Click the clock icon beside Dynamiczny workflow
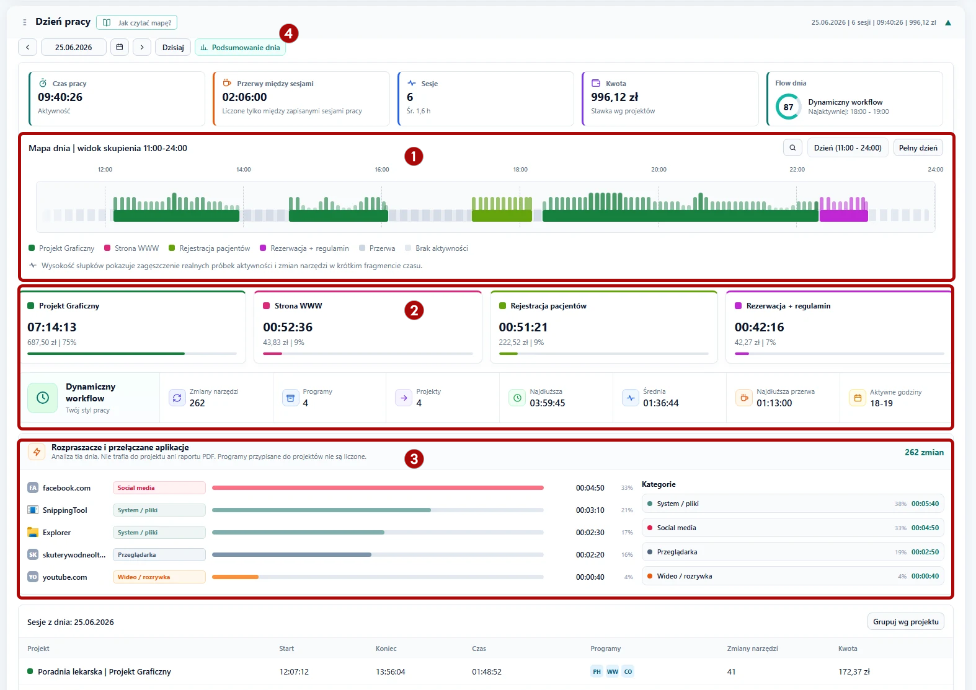Image resolution: width=976 pixels, height=690 pixels. coord(43,398)
